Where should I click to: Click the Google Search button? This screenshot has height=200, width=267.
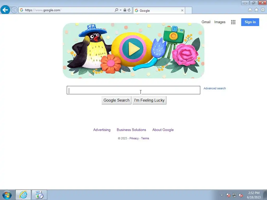point(117,100)
